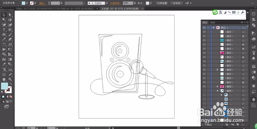The image size is (257, 129).
Task: Set color fill mode below swatches
Action: [3, 97]
